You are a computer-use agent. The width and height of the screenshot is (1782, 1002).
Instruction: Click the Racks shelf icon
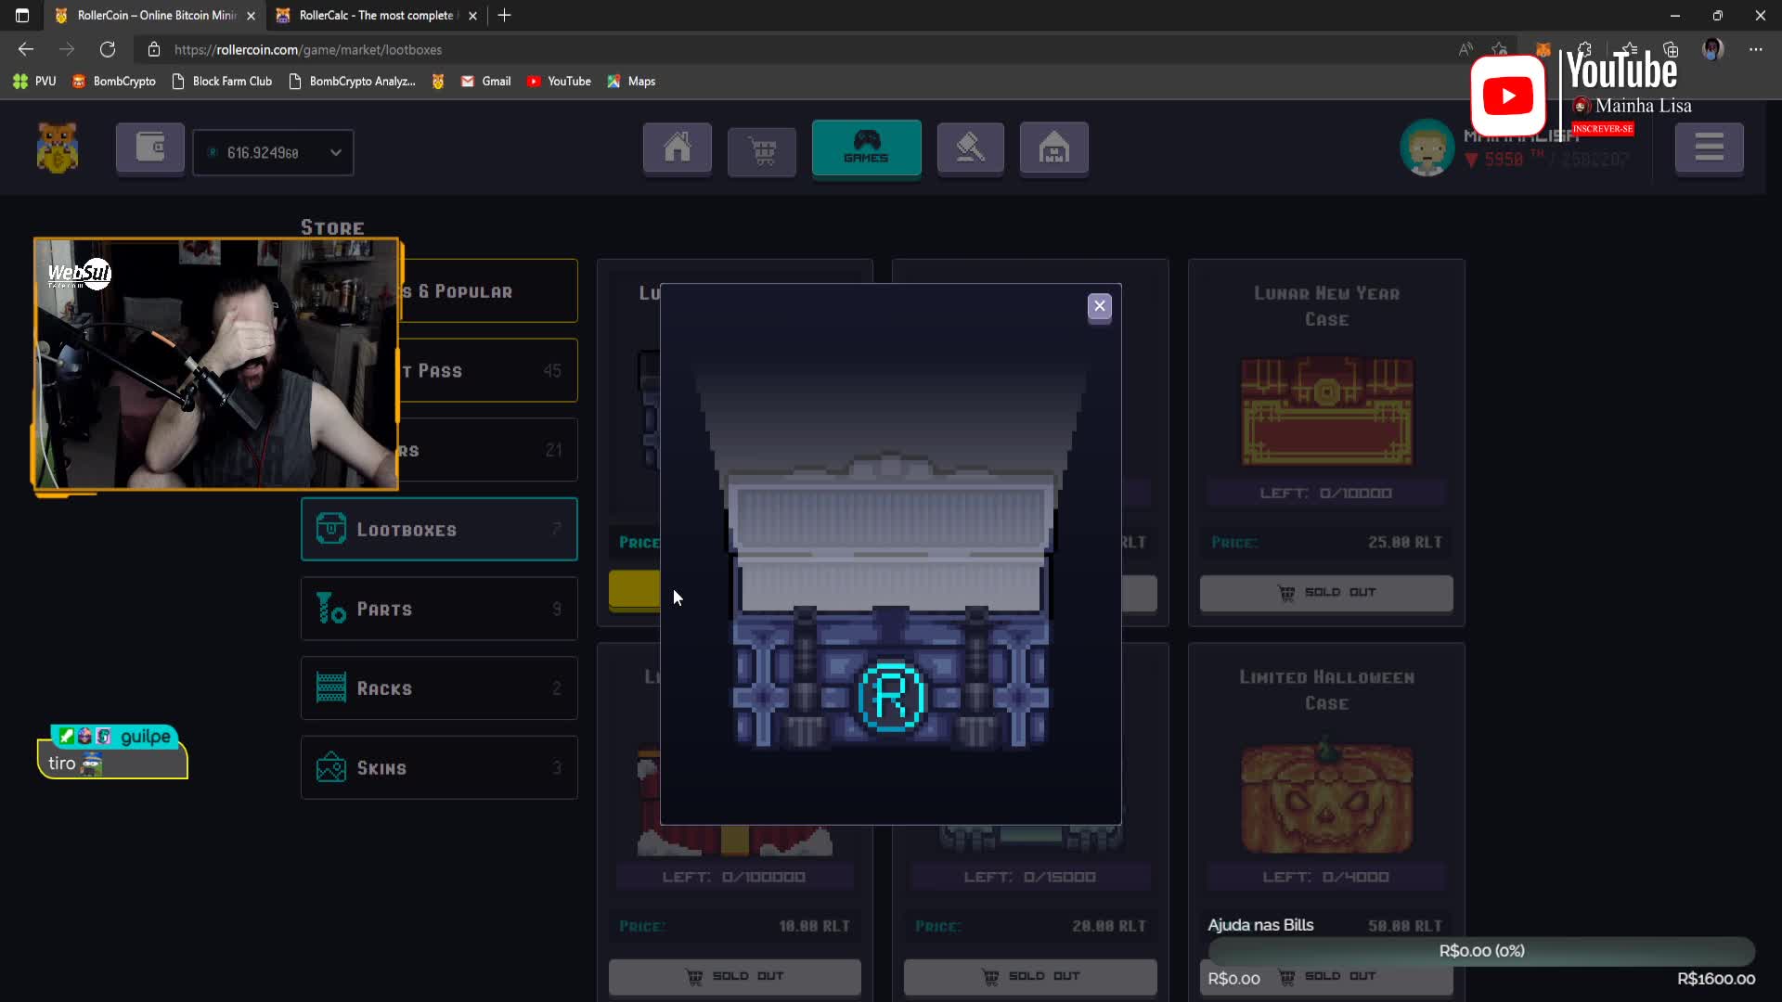click(330, 688)
